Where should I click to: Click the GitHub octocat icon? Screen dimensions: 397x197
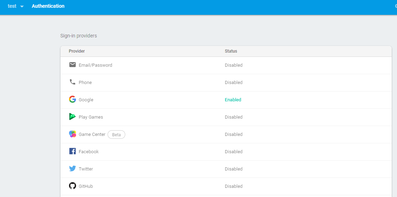pos(73,186)
